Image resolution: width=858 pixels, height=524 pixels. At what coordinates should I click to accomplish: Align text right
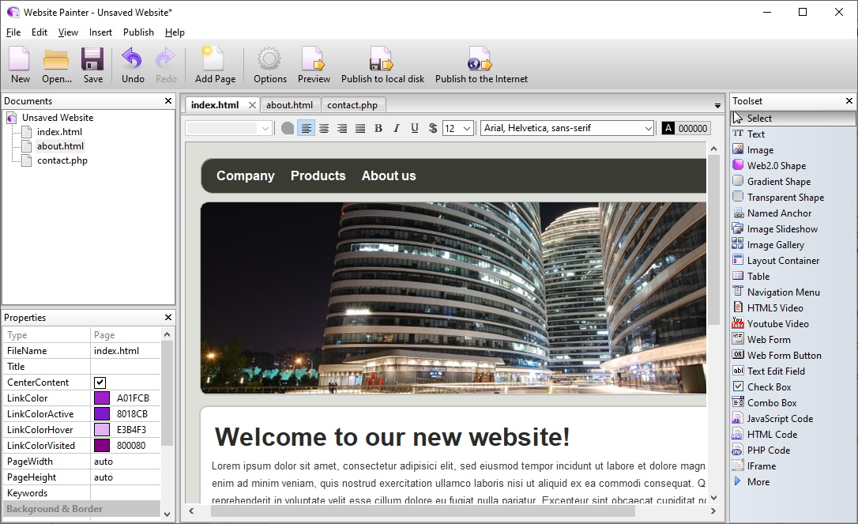coord(342,129)
